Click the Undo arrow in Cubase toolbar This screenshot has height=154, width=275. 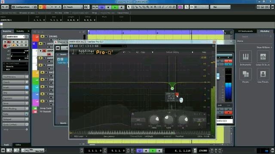3,7
